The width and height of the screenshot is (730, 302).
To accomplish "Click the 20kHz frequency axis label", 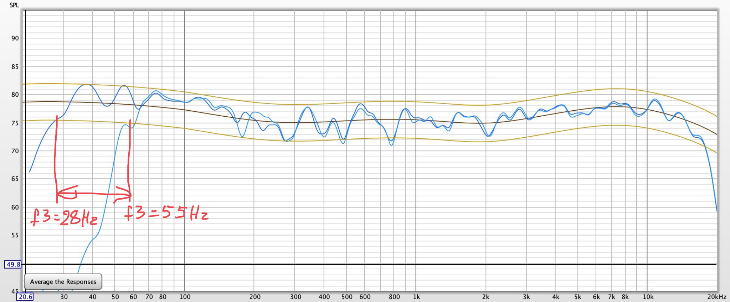I will (x=717, y=297).
